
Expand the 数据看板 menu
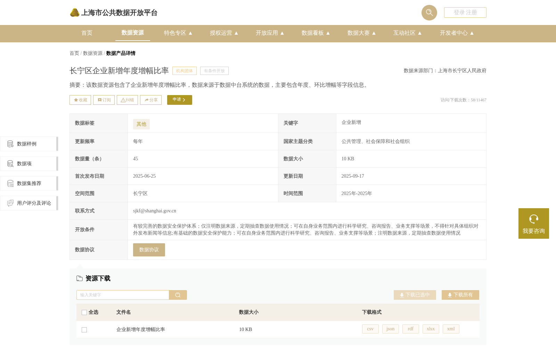pos(316,33)
